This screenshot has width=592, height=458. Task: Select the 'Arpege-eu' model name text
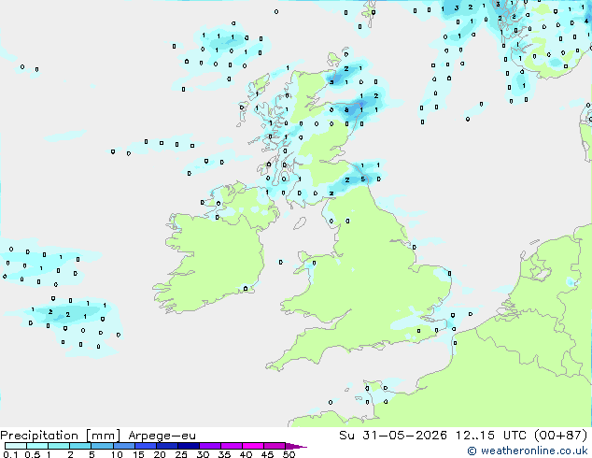pyautogui.click(x=162, y=437)
